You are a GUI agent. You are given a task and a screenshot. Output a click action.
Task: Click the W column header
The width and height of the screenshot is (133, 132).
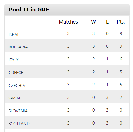pos(94,22)
